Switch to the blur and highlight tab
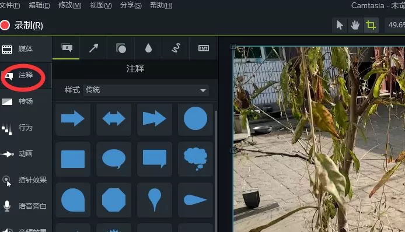Screen dimensions: 405x232 click(148, 48)
